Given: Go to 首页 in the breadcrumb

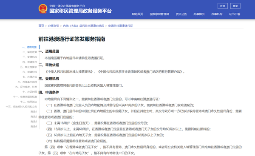Looking at the screenshot, I should coord(41,26).
